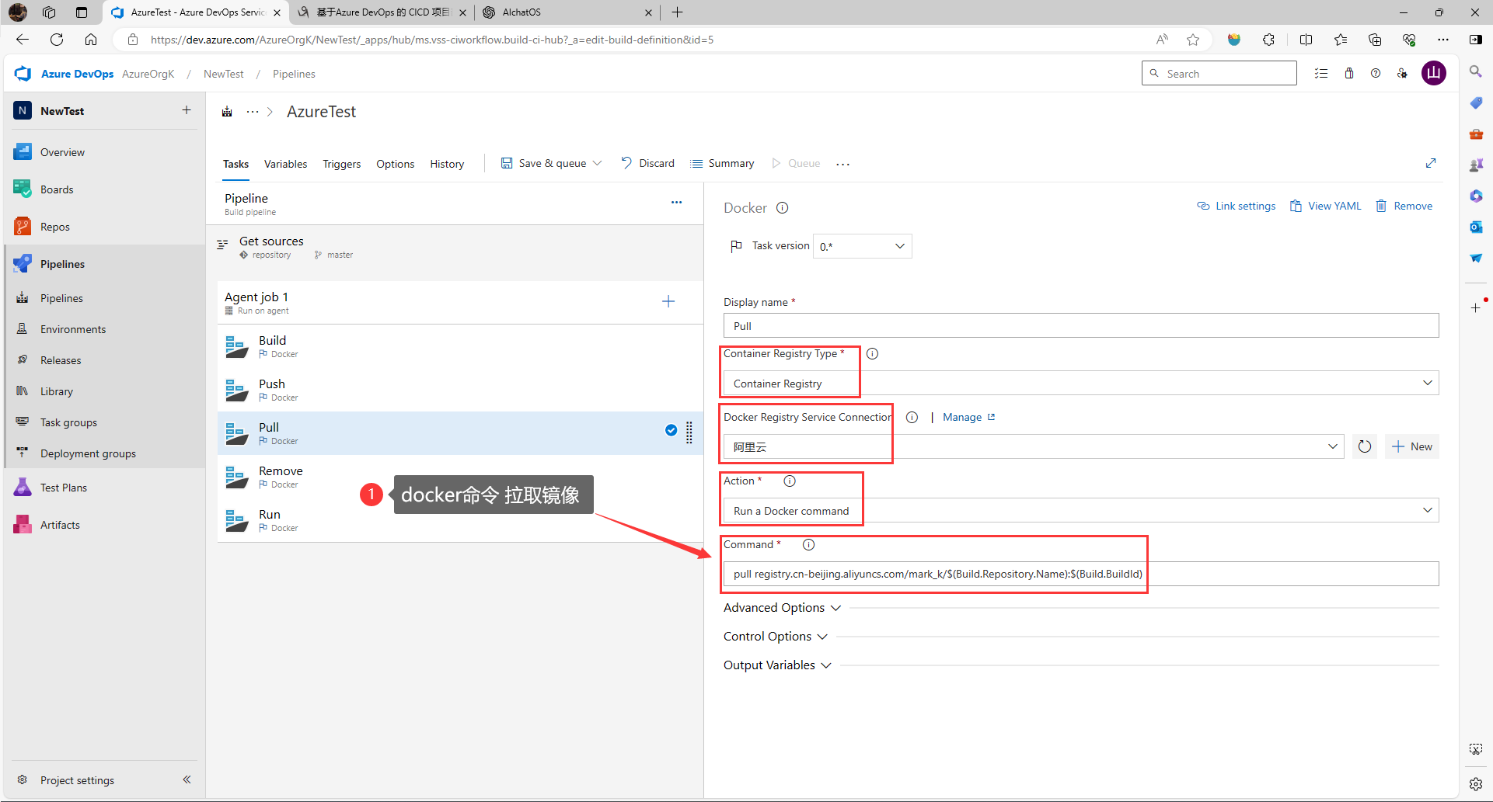
Task: Switch to the Triggers tab
Action: point(342,164)
